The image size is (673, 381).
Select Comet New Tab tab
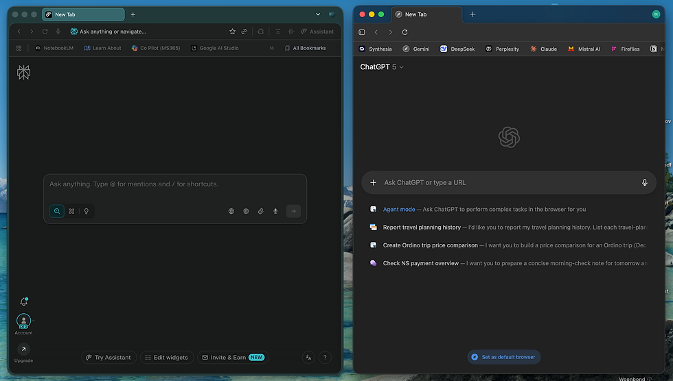(x=83, y=14)
